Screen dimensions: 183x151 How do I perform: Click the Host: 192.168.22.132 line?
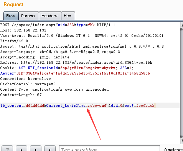pos(23,30)
